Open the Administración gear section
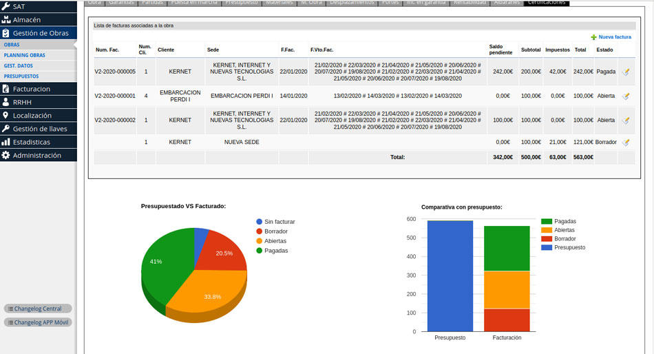 pos(39,155)
